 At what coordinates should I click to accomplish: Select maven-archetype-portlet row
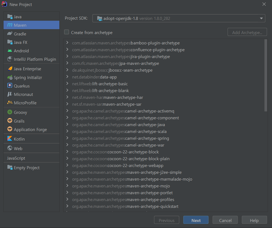(164, 193)
